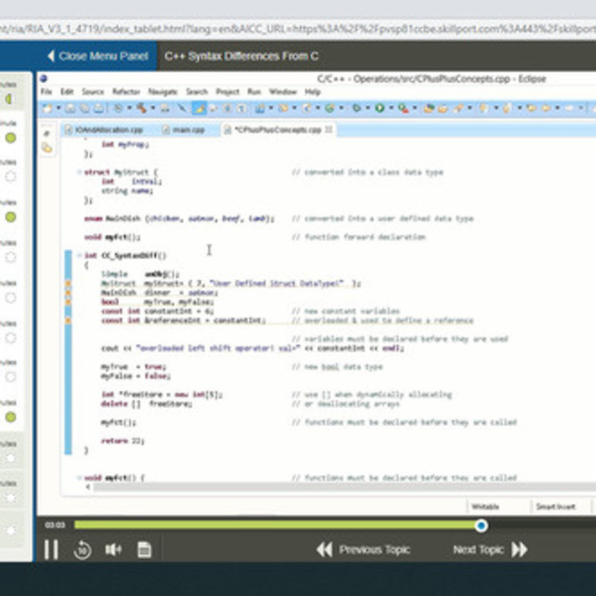Click the C++ Syntax Differences From C title

pos(241,57)
